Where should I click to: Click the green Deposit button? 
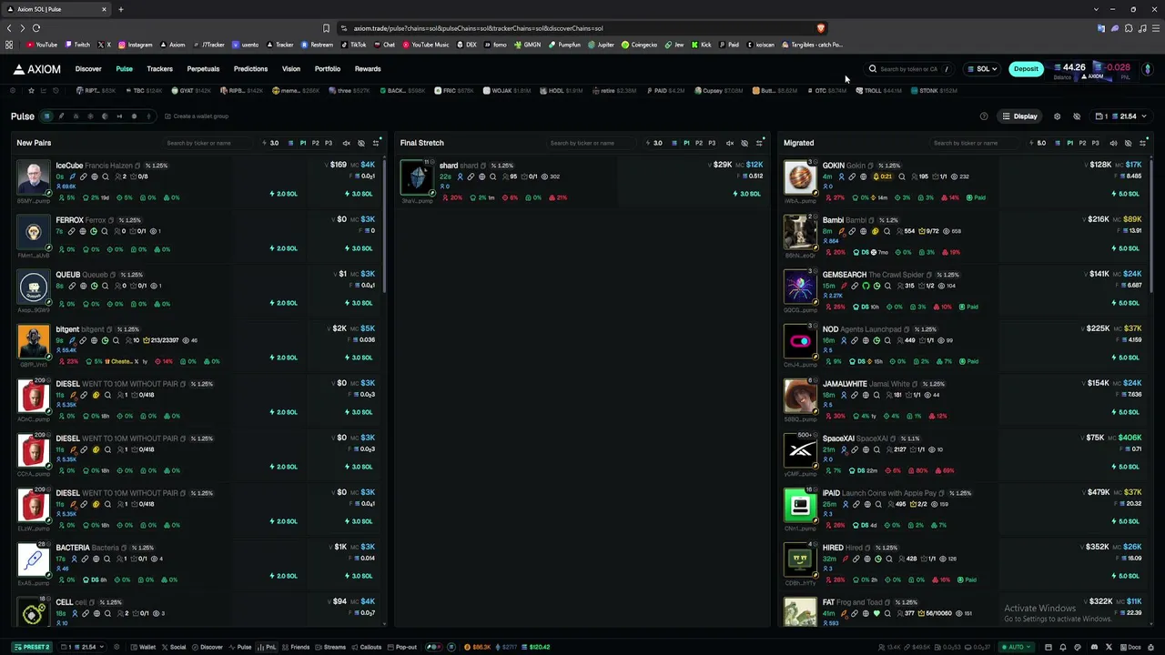1026,69
